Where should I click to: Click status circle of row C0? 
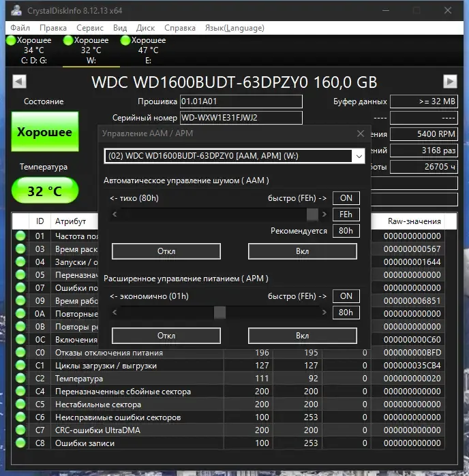[20, 353]
